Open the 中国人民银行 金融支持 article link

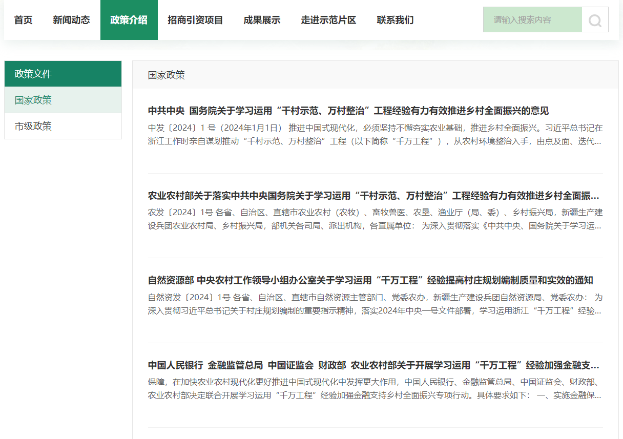(x=373, y=366)
